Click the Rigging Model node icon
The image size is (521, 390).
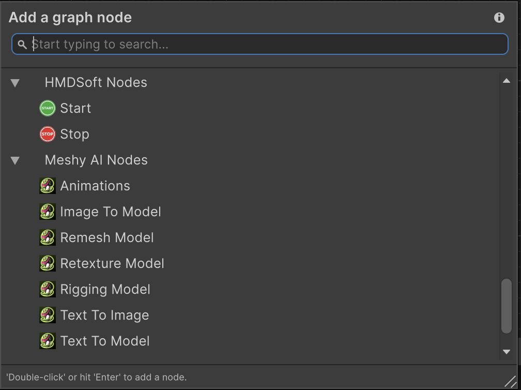click(48, 289)
